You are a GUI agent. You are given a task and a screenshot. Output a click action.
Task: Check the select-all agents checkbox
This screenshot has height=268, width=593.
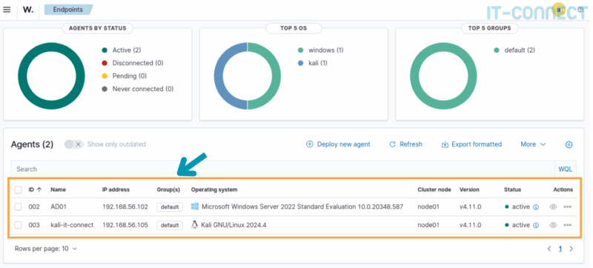(x=18, y=190)
